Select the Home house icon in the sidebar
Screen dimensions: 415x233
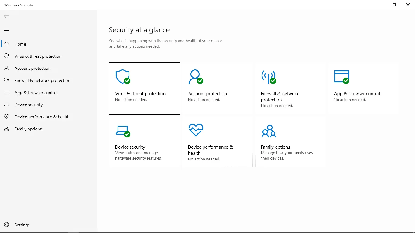(6, 44)
